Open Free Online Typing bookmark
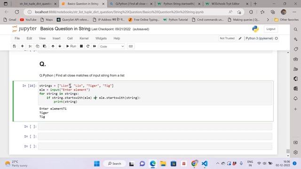This screenshot has width=301, height=169. 143,20
